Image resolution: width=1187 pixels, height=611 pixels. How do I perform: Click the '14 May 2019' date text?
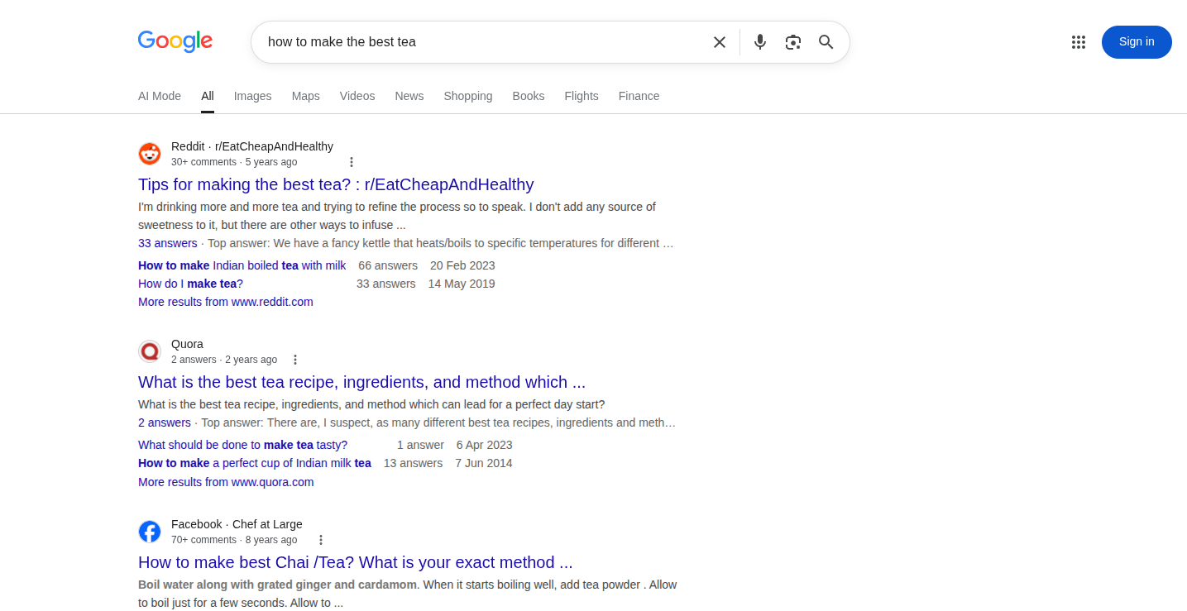462,284
